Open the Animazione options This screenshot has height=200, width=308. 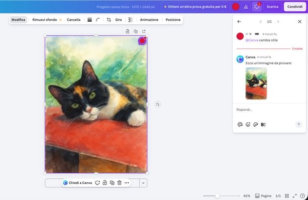[149, 20]
